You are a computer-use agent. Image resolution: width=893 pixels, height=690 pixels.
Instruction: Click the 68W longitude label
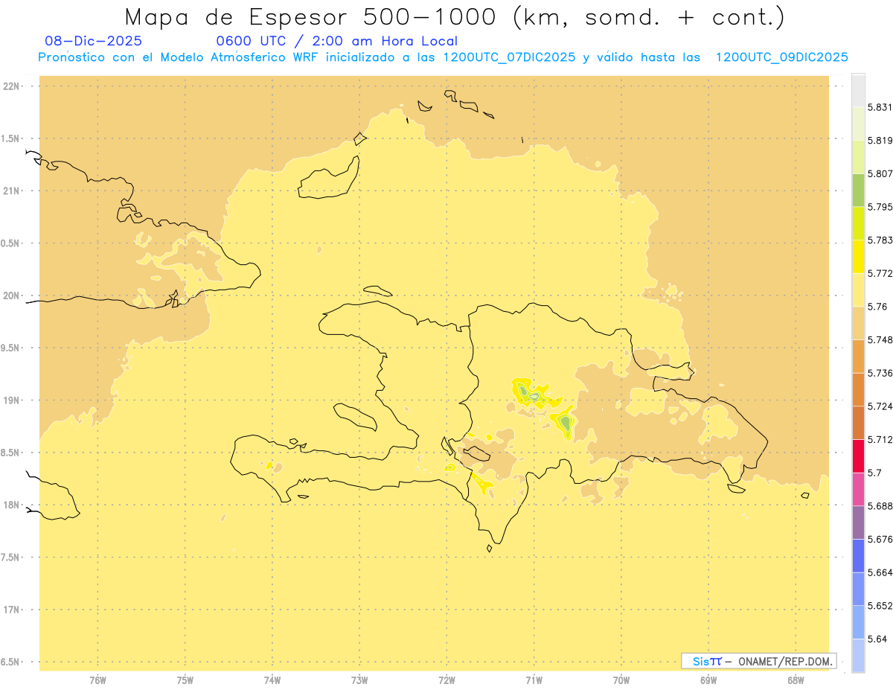pos(796,680)
